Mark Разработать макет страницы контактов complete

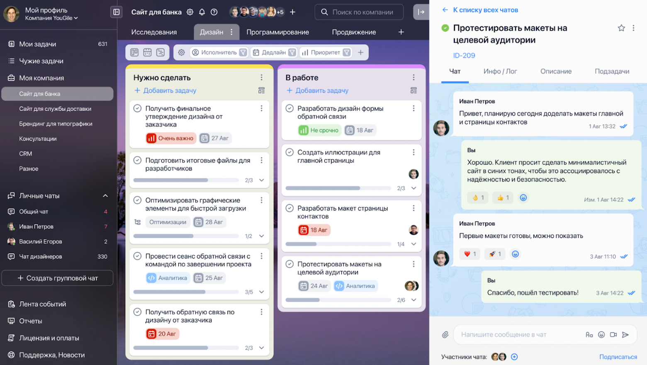point(289,208)
